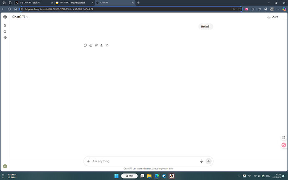Start a new chat with pencil icon
This screenshot has width=288, height=180.
[5, 26]
